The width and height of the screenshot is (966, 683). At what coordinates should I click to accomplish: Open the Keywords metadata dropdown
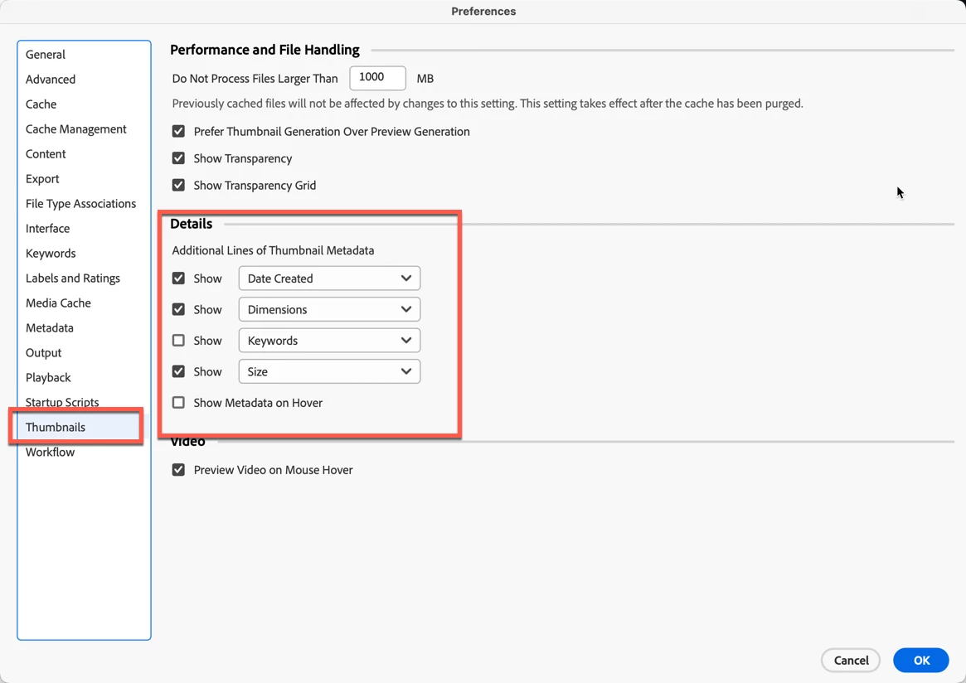(329, 341)
